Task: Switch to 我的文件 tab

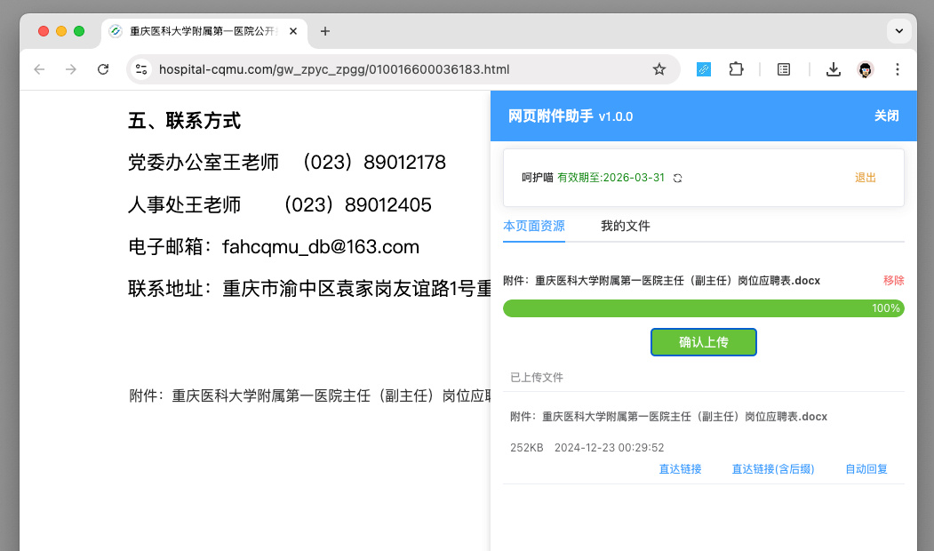Action: click(625, 226)
